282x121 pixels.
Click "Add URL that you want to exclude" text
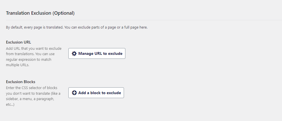(x=33, y=48)
